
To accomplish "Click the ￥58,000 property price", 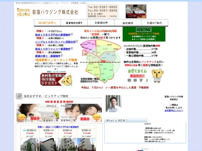I will coord(30,133).
